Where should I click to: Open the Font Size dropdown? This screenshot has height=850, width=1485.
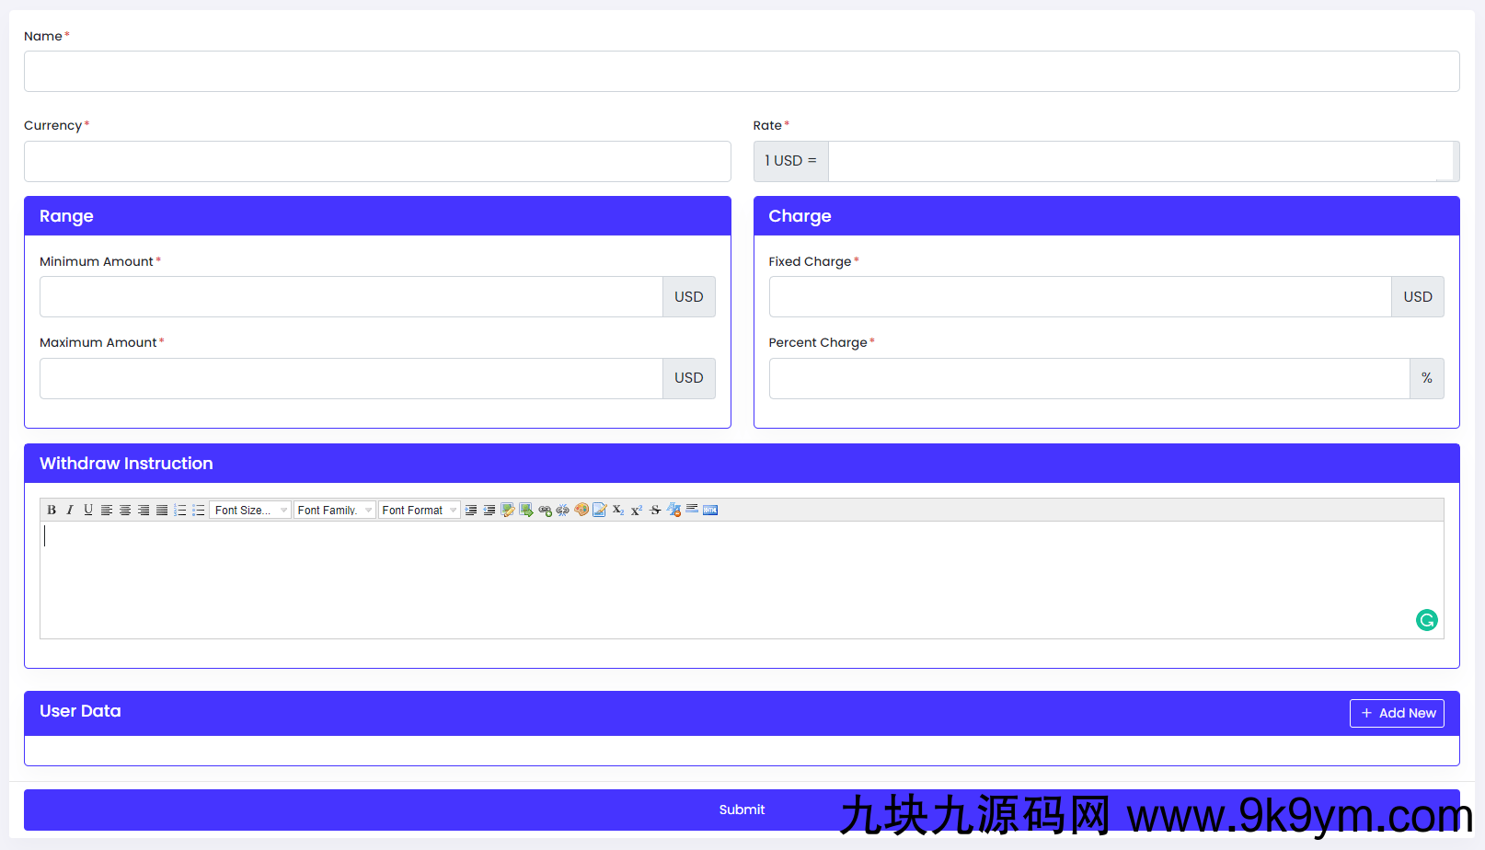click(250, 511)
